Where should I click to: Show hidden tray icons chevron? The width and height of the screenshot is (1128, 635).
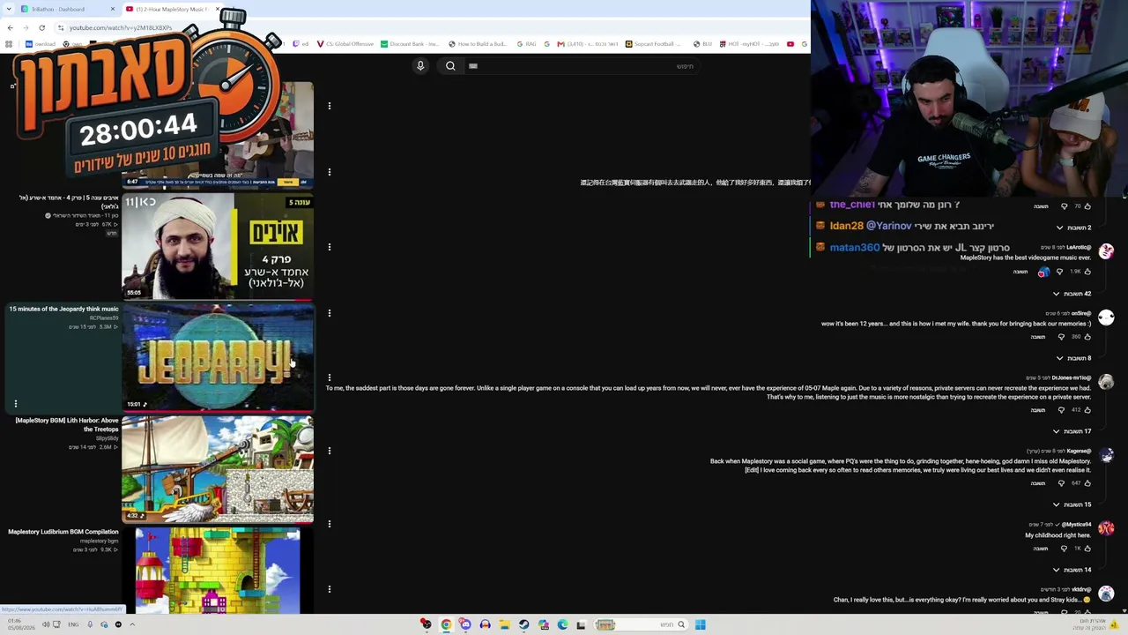tap(132, 624)
